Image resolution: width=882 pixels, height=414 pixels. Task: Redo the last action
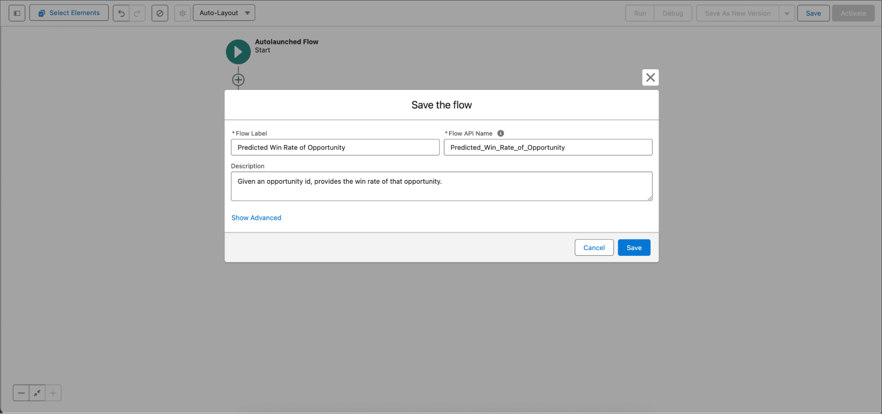[137, 13]
